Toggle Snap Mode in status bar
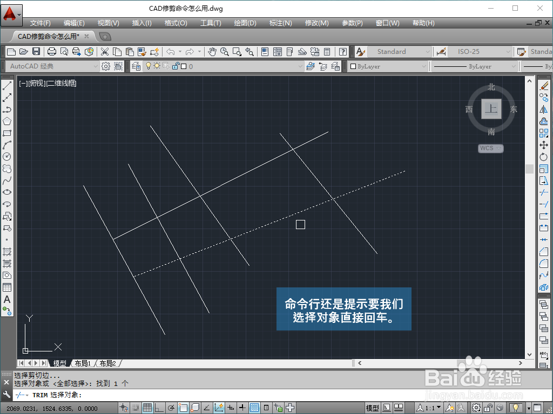The width and height of the screenshot is (553, 414). (135, 408)
